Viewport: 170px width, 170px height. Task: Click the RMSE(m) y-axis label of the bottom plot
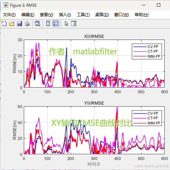click(15, 130)
